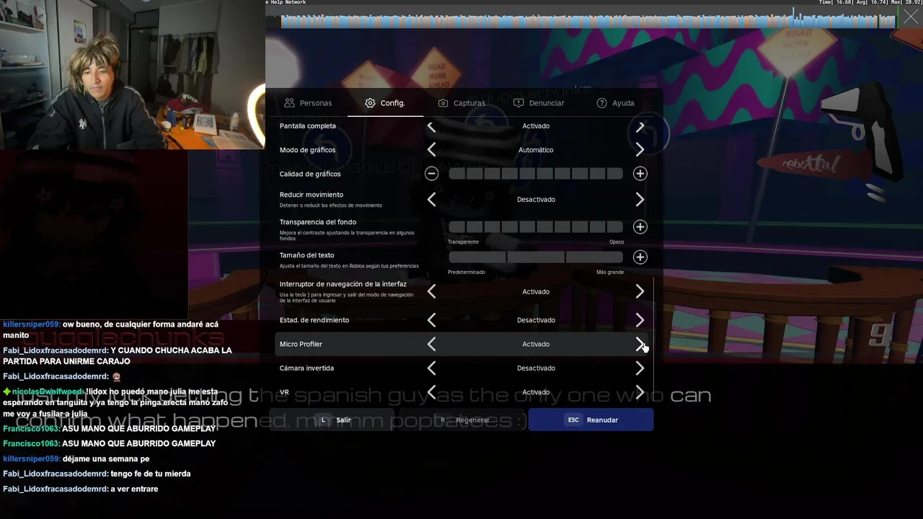The width and height of the screenshot is (923, 519).
Task: Increase Calidad de gráficos with plus icon
Action: (640, 174)
